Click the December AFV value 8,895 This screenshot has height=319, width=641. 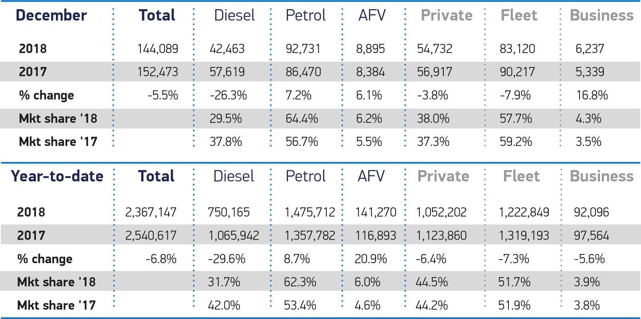click(x=371, y=49)
